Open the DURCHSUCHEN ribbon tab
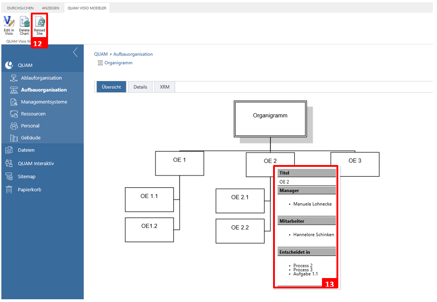437x302 pixels. (x=20, y=8)
